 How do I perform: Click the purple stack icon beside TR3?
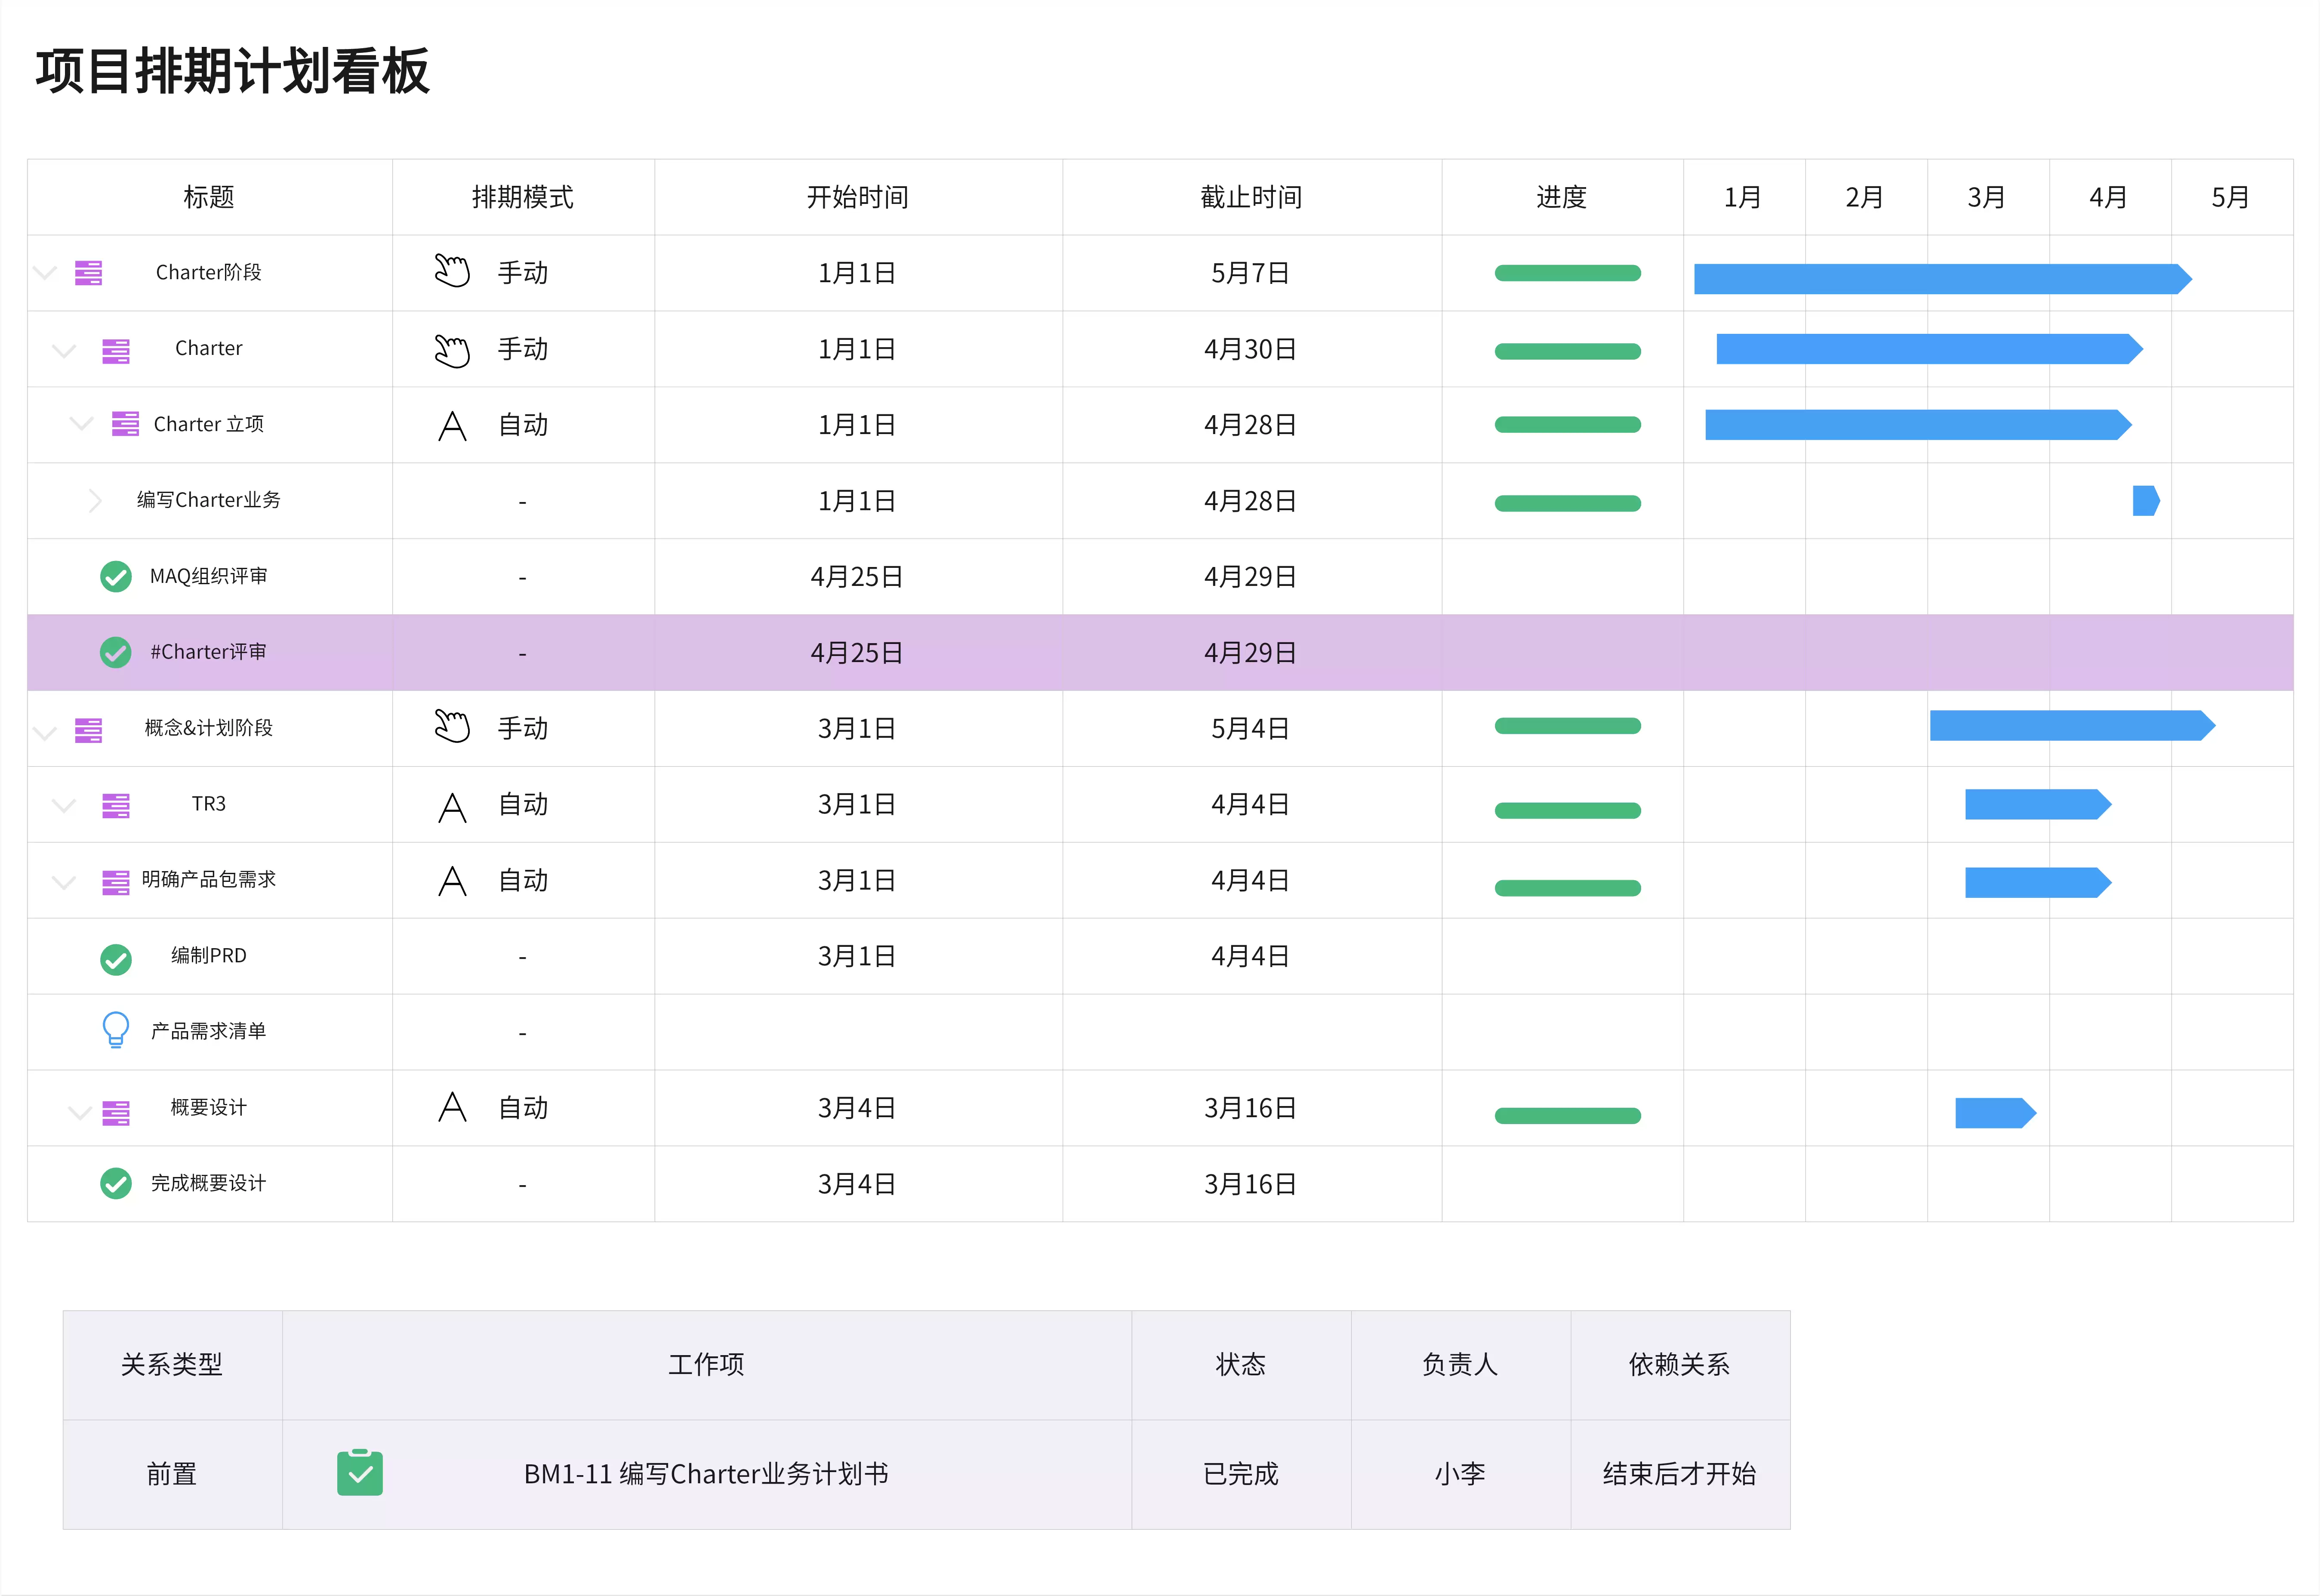pos(116,805)
